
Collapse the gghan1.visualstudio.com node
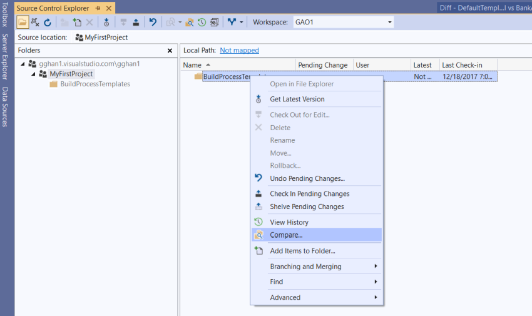click(x=23, y=63)
